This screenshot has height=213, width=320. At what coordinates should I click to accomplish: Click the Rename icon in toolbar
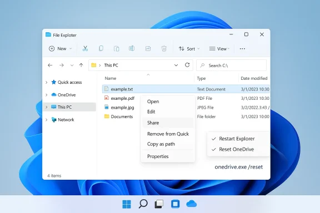(132, 48)
